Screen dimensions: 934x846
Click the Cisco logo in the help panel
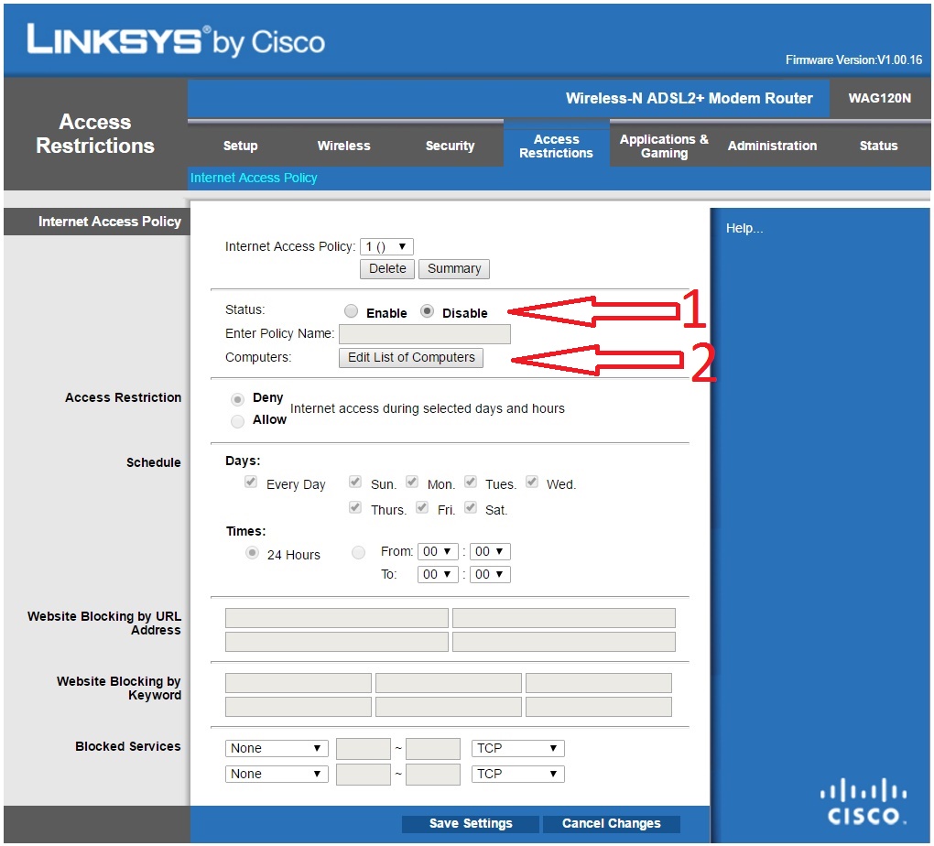click(863, 801)
